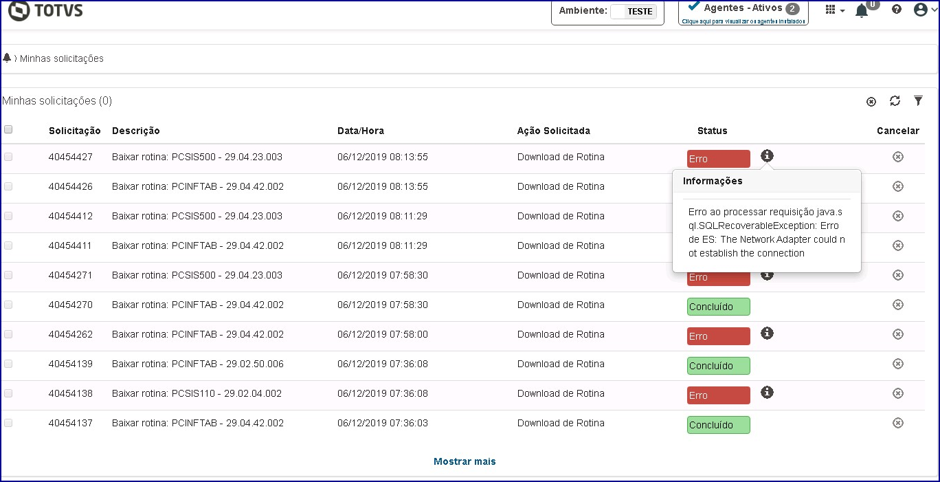The height and width of the screenshot is (482, 940).
Task: Check the box for request 40454262
Action: click(x=8, y=334)
